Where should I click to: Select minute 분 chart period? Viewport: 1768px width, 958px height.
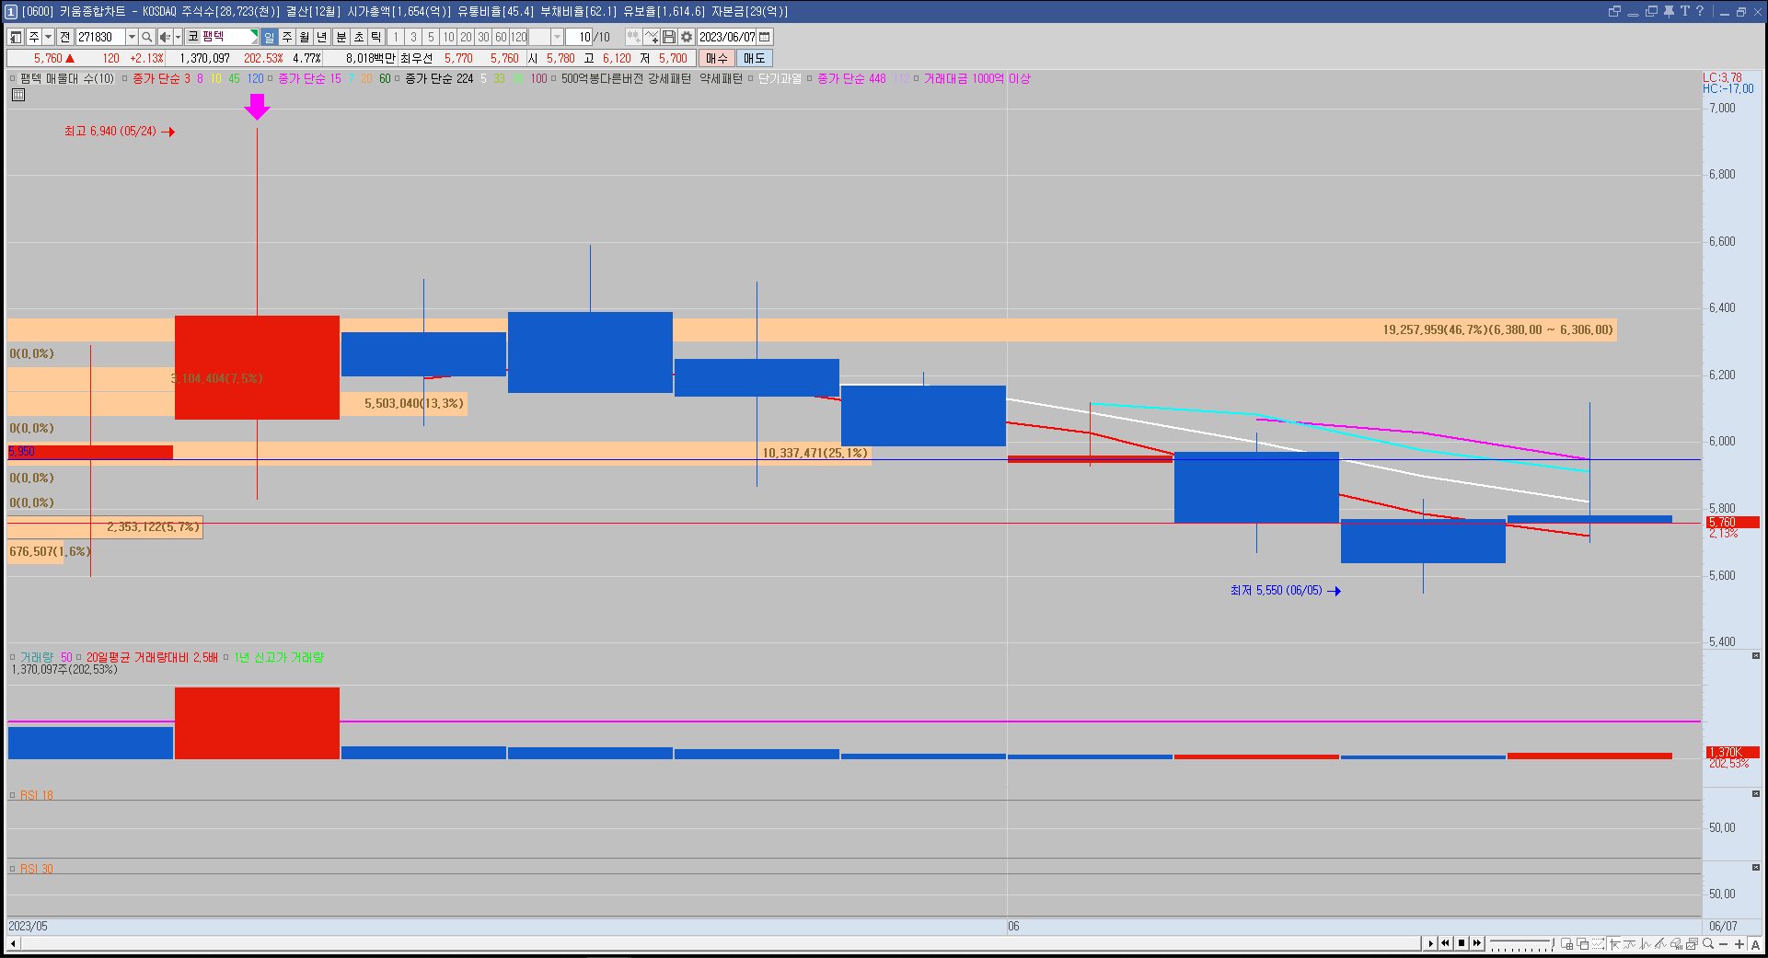pyautogui.click(x=341, y=37)
